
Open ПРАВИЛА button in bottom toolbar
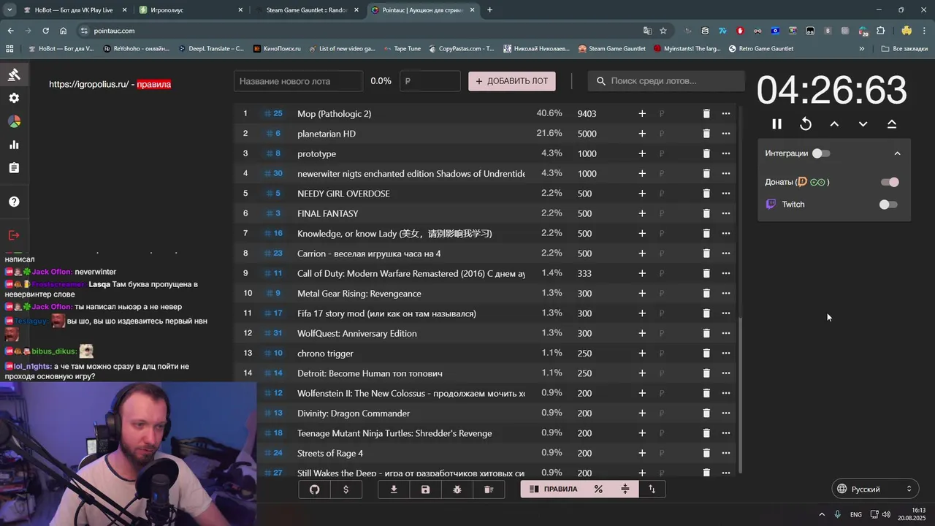click(553, 489)
